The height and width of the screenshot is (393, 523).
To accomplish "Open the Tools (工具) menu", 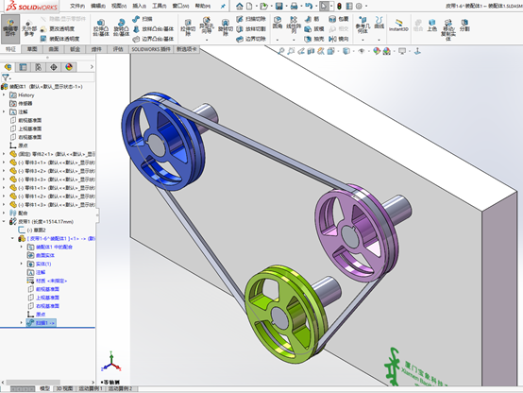I will (160, 6).
